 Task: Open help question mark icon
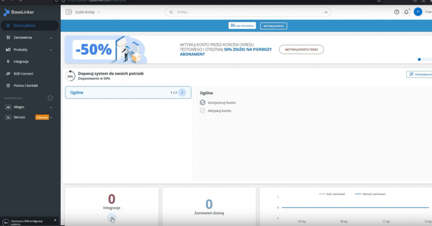(397, 12)
